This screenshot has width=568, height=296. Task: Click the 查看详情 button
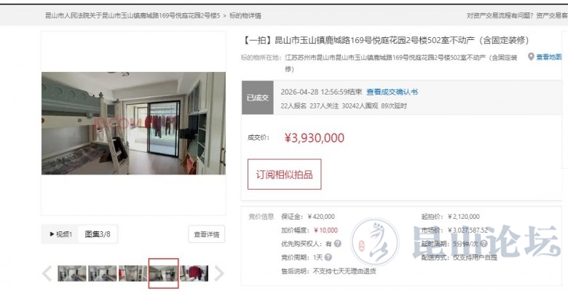[x=207, y=234]
